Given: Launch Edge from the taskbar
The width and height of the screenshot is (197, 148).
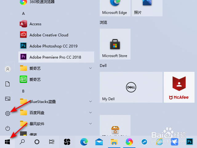Looking at the screenshot, I should coord(84,142).
